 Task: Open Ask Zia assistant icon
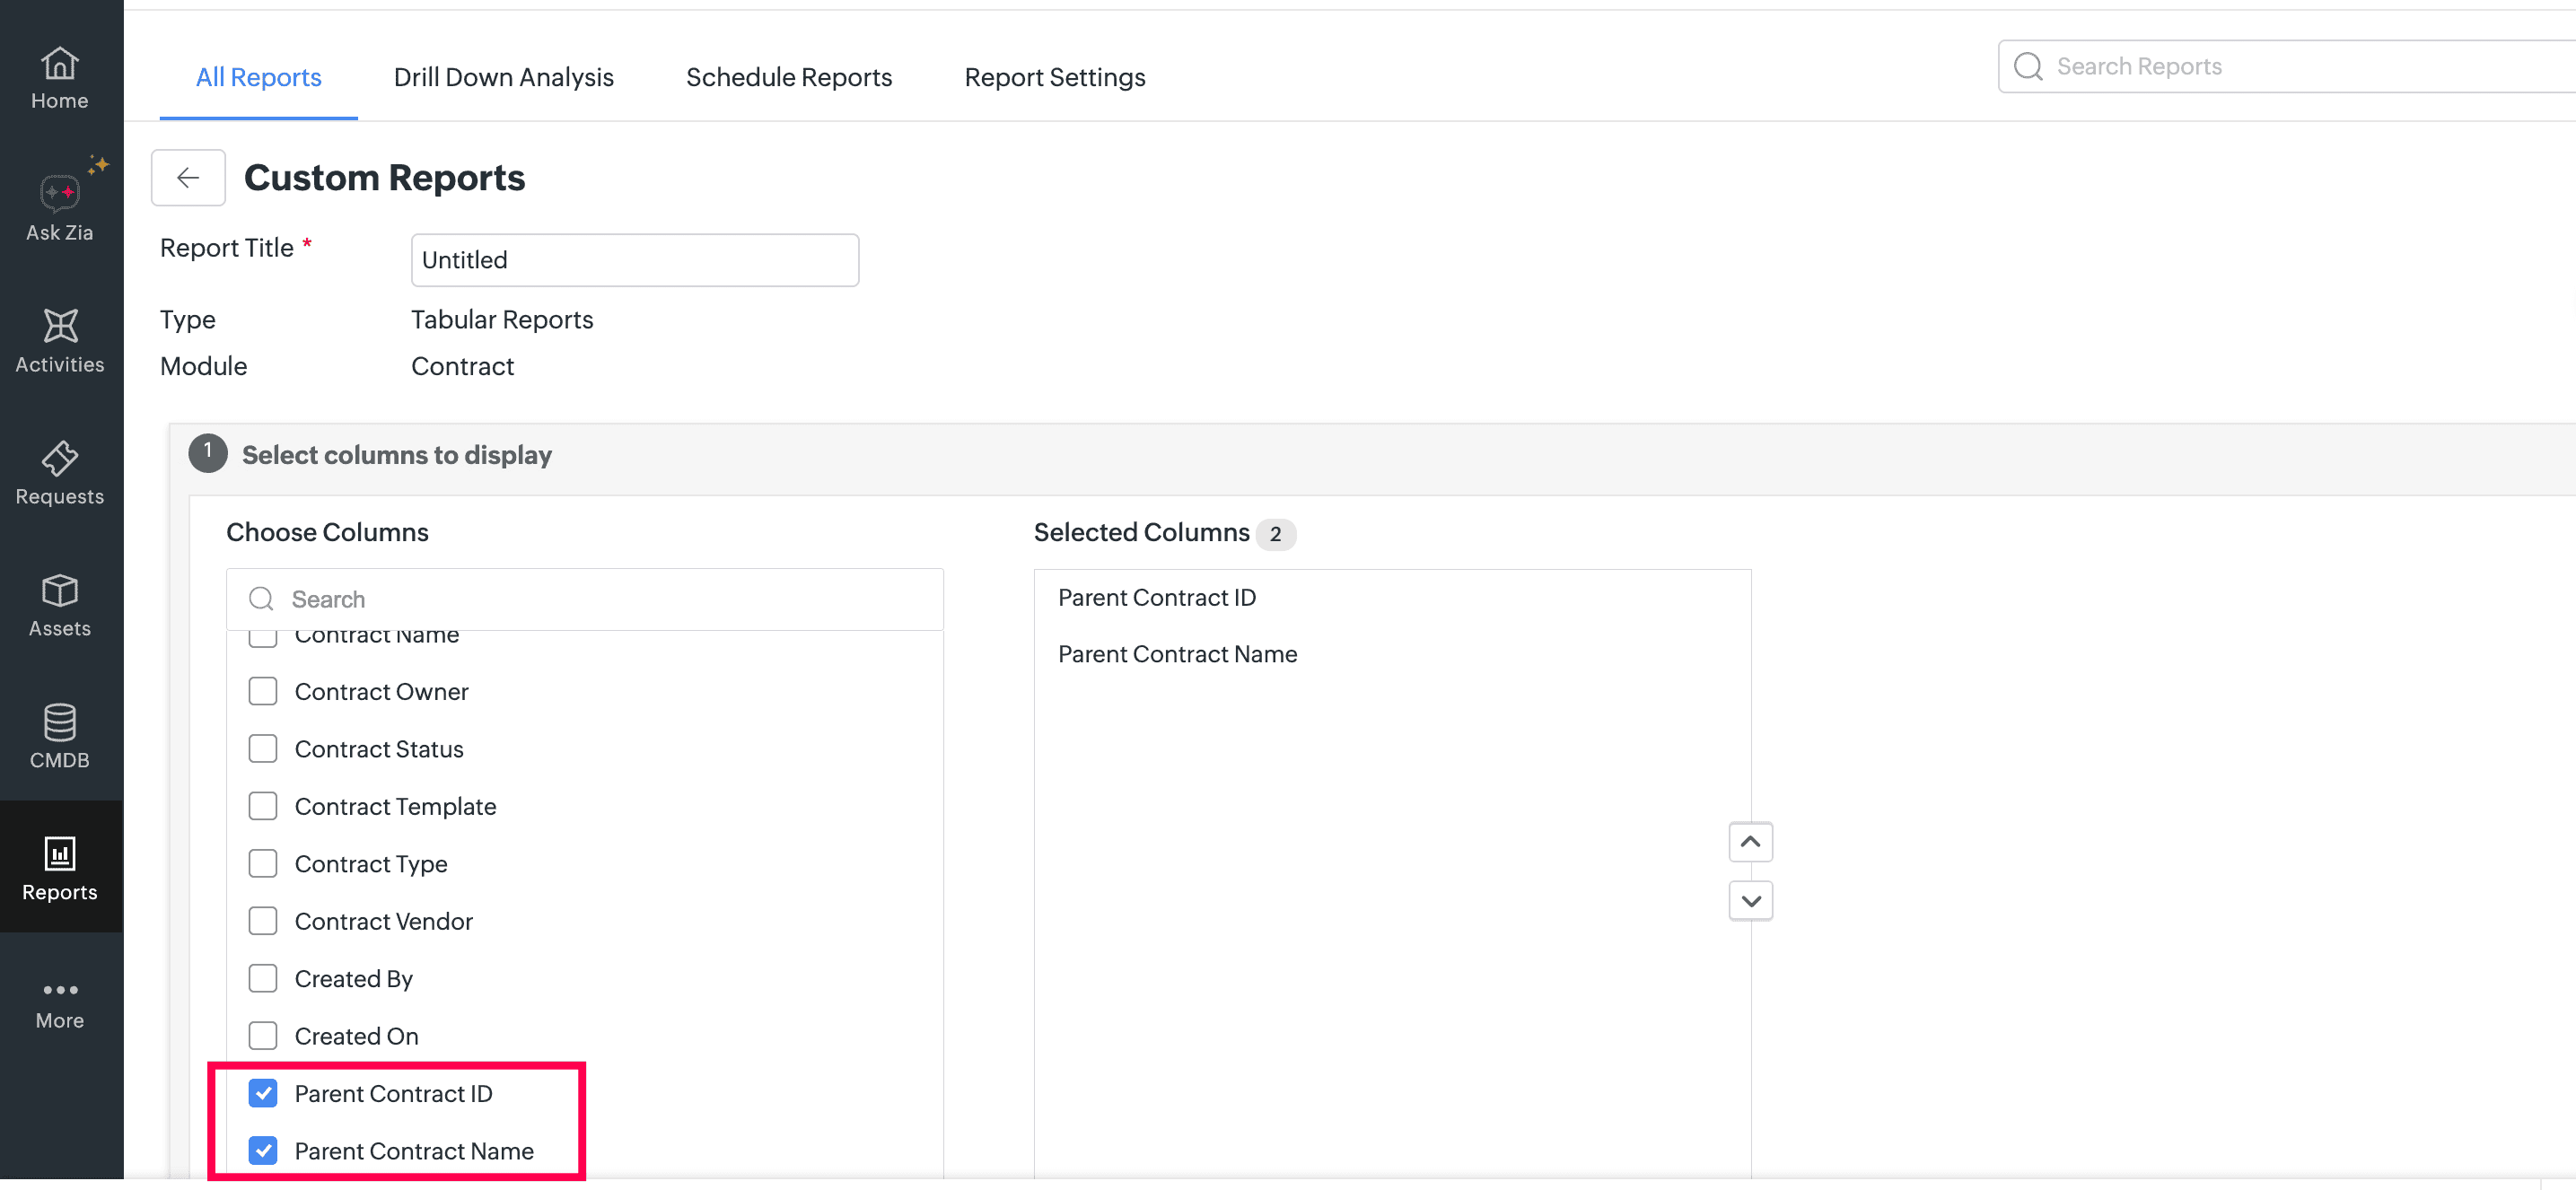coord(60,192)
